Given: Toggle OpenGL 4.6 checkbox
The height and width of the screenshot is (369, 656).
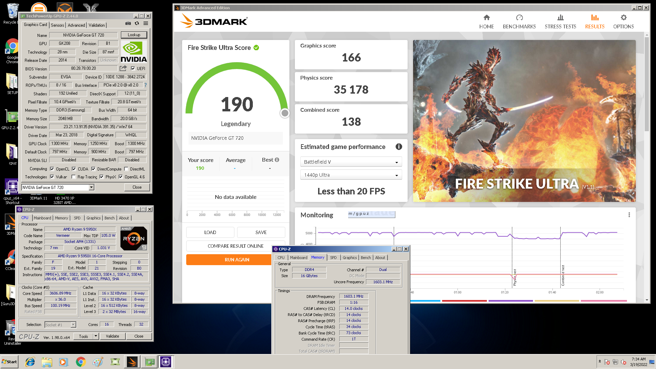Looking at the screenshot, I should (121, 177).
